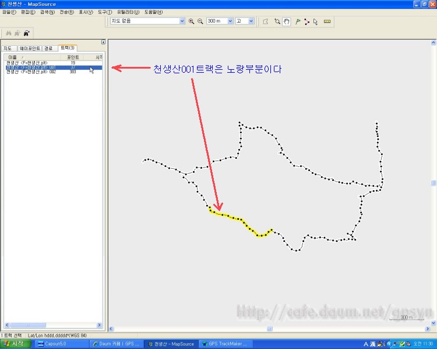The width and height of the screenshot is (437, 349).
Task: Click the 천생산 - MapSource taskbar button
Action: pos(171,344)
